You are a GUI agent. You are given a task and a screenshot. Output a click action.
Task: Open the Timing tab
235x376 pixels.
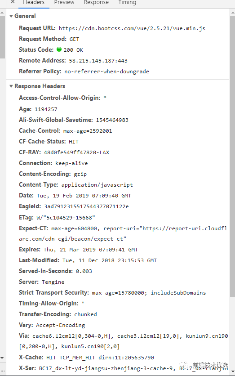click(127, 2)
